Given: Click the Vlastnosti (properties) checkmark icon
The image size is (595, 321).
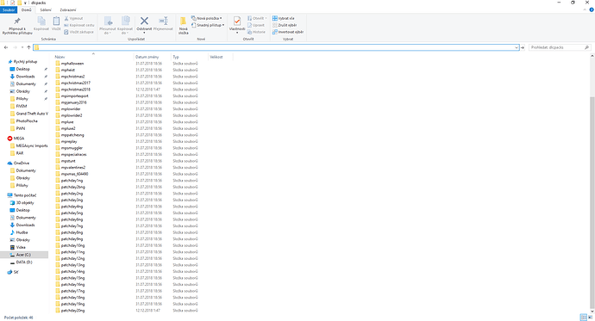Looking at the screenshot, I should [237, 21].
